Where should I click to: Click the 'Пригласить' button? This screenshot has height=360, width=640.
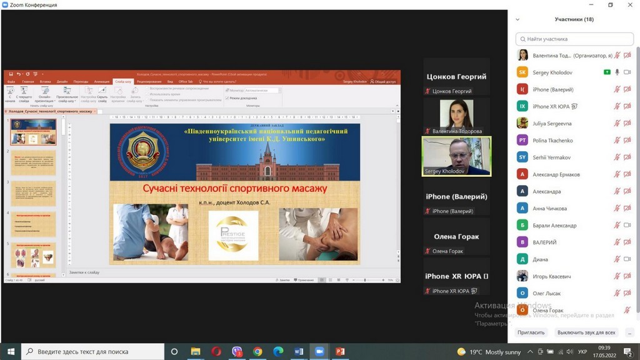pos(531,332)
